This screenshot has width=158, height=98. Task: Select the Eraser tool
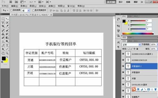click(x=3, y=38)
